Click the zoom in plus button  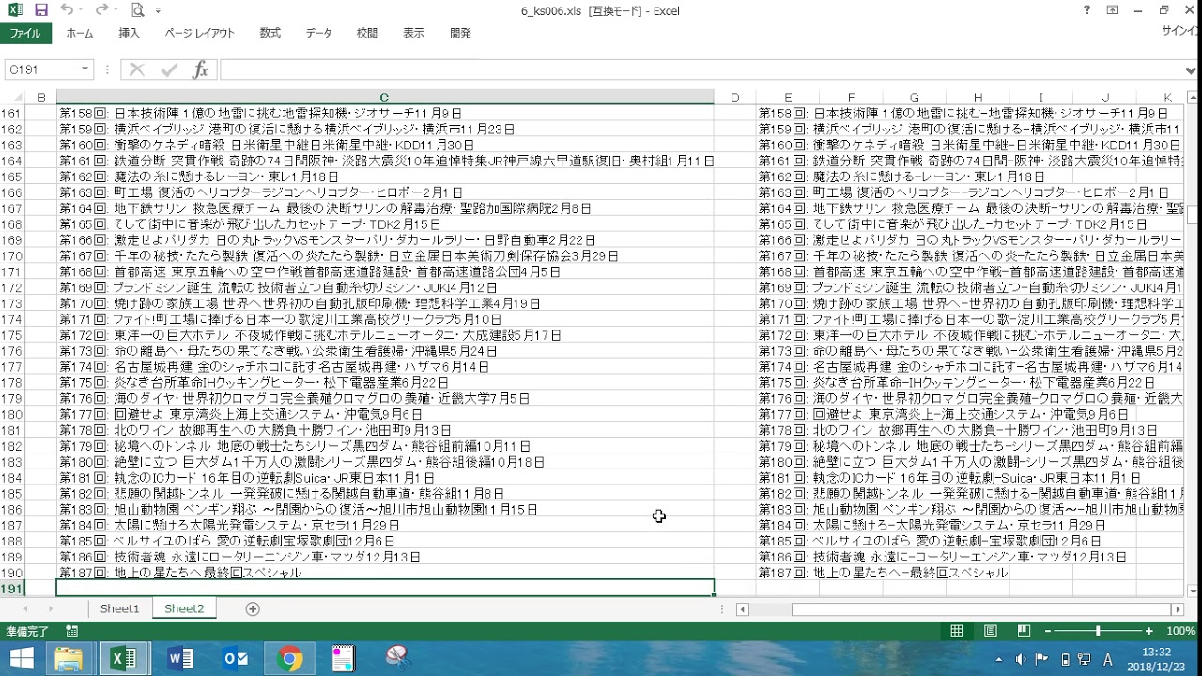pyautogui.click(x=1148, y=631)
